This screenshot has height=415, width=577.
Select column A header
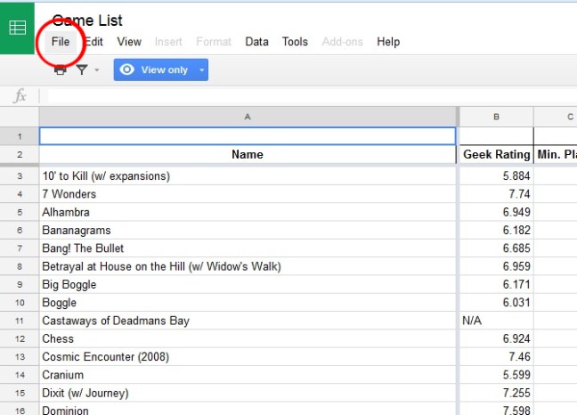click(x=248, y=117)
